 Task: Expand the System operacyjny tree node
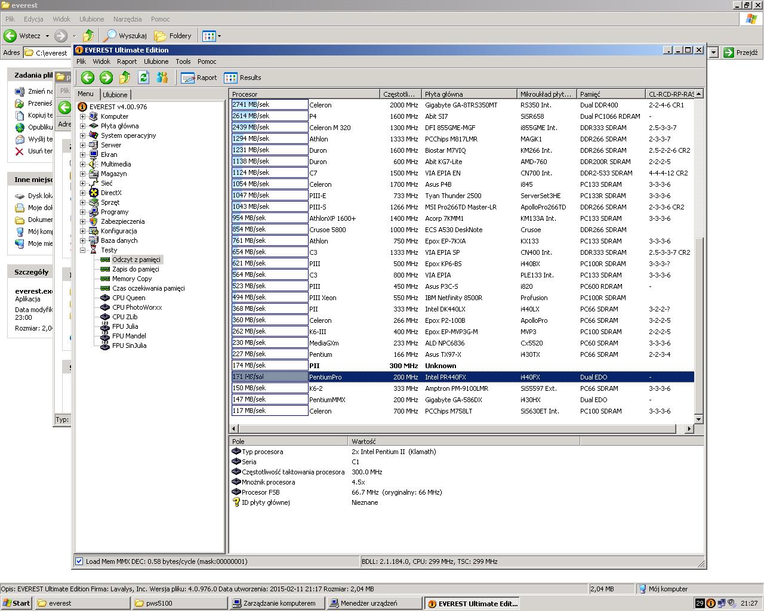[x=82, y=135]
